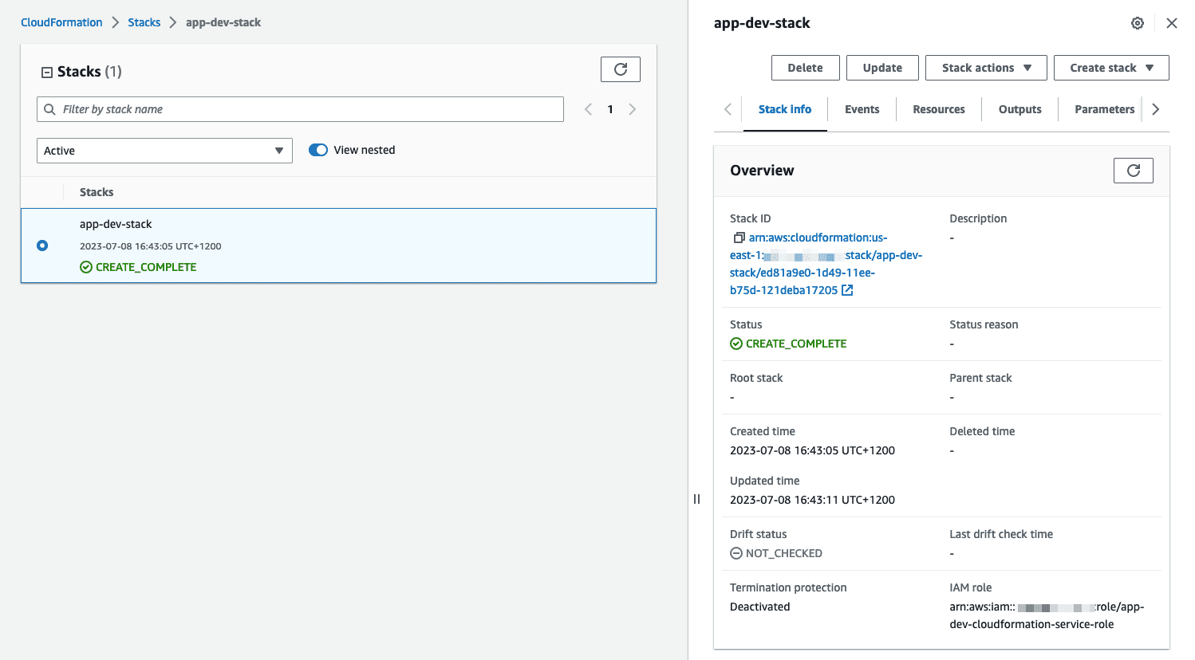Click the search magnifier in the filter field
The image size is (1195, 660).
50,109
